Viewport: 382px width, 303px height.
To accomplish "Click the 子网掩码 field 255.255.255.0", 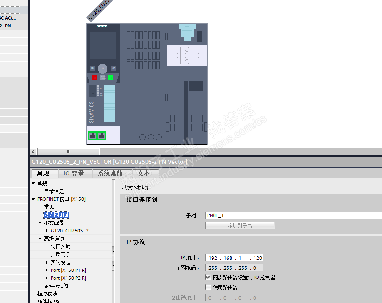I will click(234, 268).
